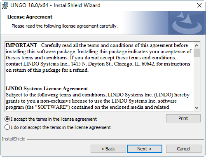Click the scroll up arrow in license text

[197, 45]
